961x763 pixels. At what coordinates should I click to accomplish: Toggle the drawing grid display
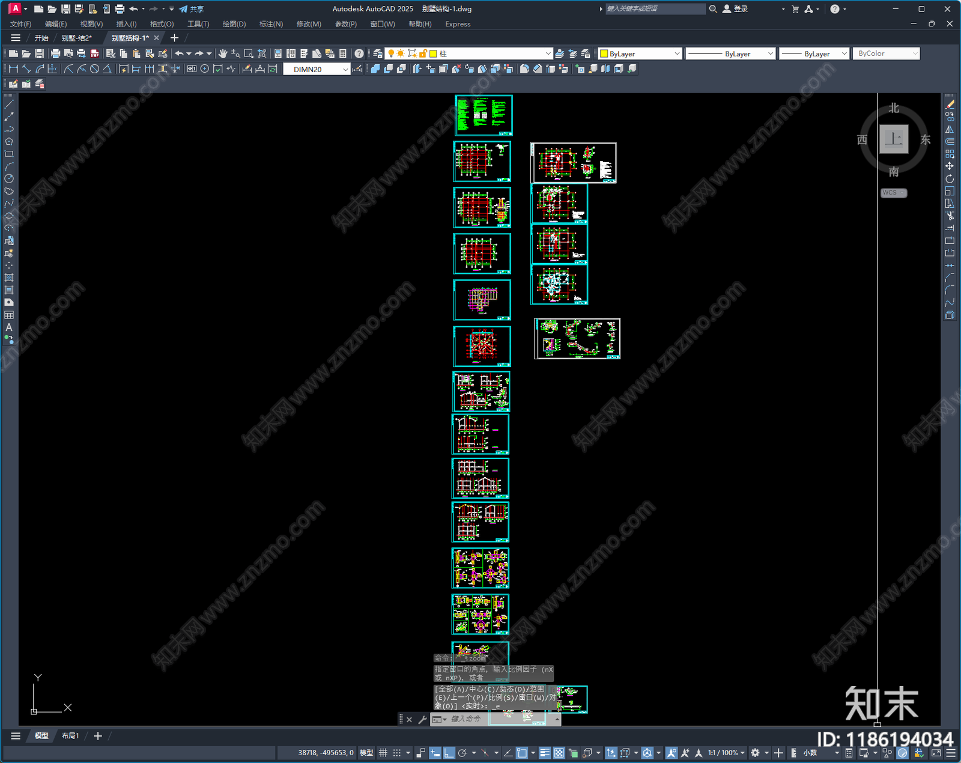tap(383, 753)
